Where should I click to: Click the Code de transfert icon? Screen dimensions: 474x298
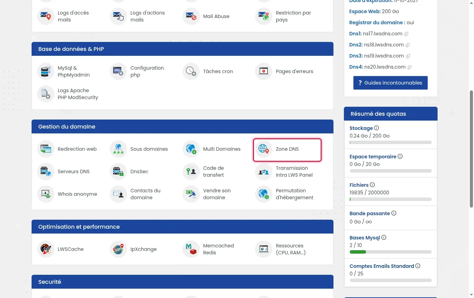pos(191,172)
